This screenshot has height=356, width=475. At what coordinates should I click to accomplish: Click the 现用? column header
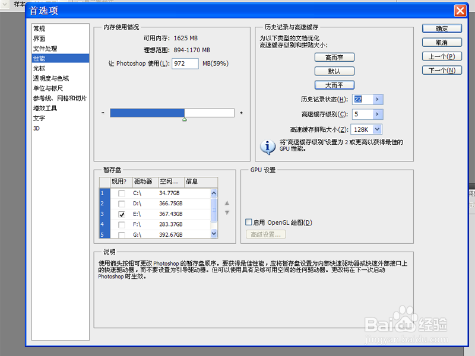pos(122,182)
